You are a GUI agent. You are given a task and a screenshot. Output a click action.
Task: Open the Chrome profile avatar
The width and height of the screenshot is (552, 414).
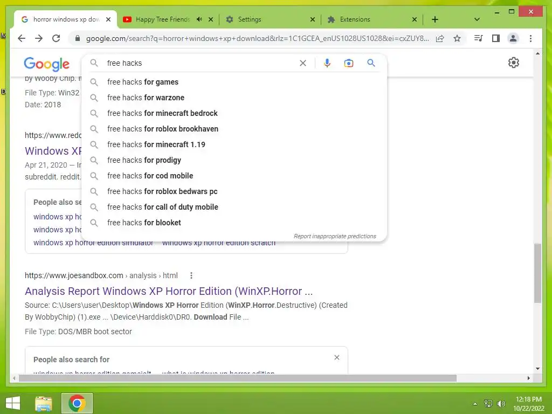pos(513,38)
